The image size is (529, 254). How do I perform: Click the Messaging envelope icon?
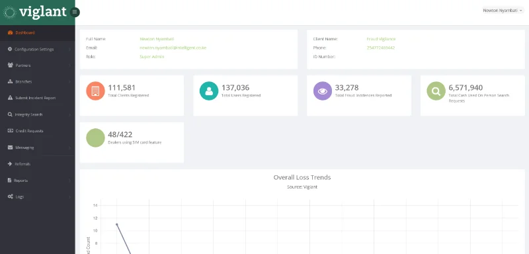click(10, 148)
